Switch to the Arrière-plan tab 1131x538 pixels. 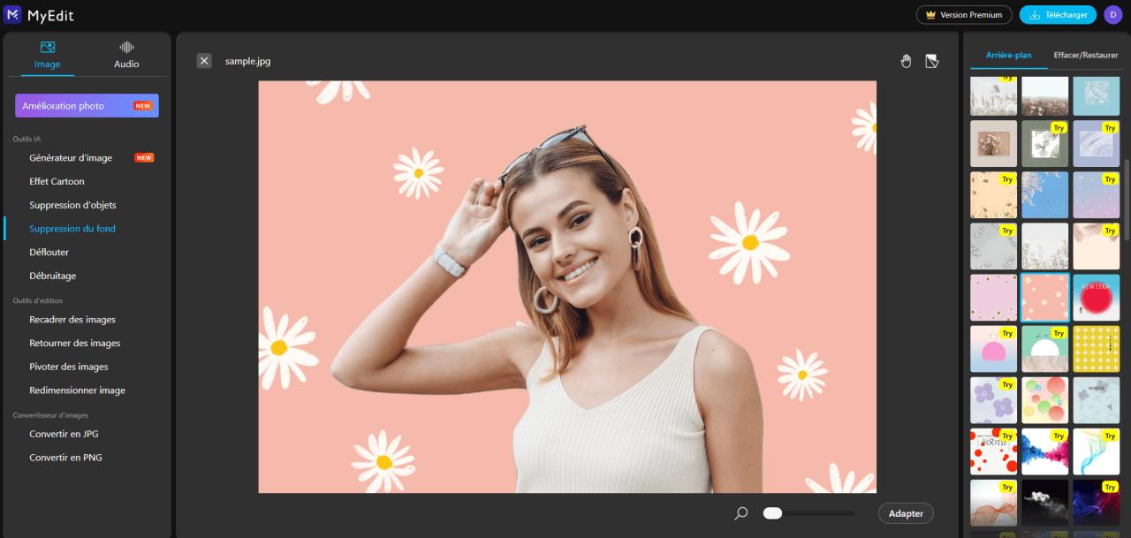coord(1008,55)
